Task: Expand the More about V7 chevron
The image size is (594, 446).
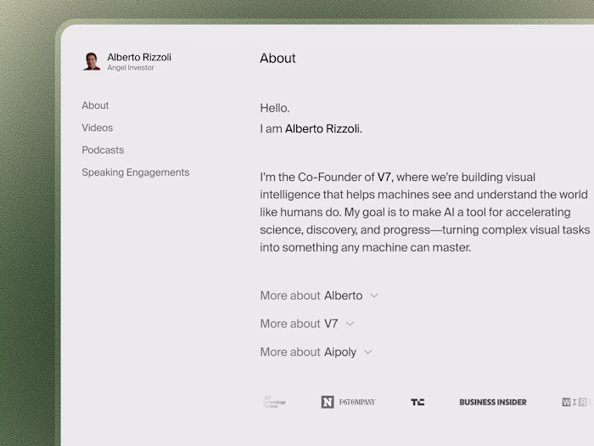Action: 350,324
